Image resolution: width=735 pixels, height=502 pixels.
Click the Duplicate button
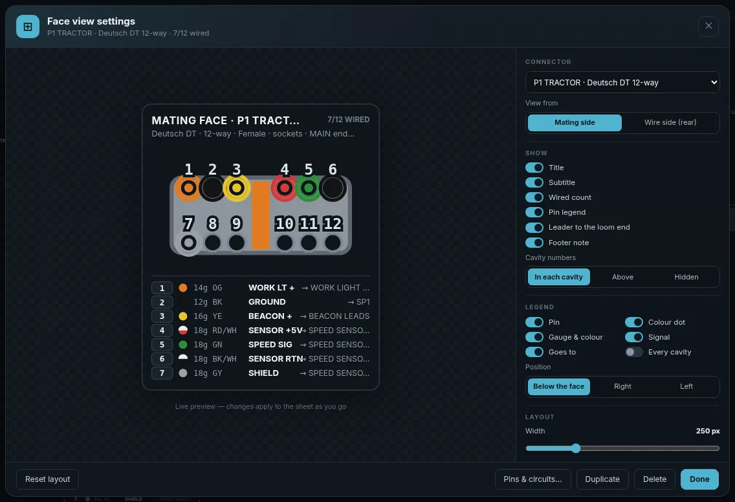602,479
